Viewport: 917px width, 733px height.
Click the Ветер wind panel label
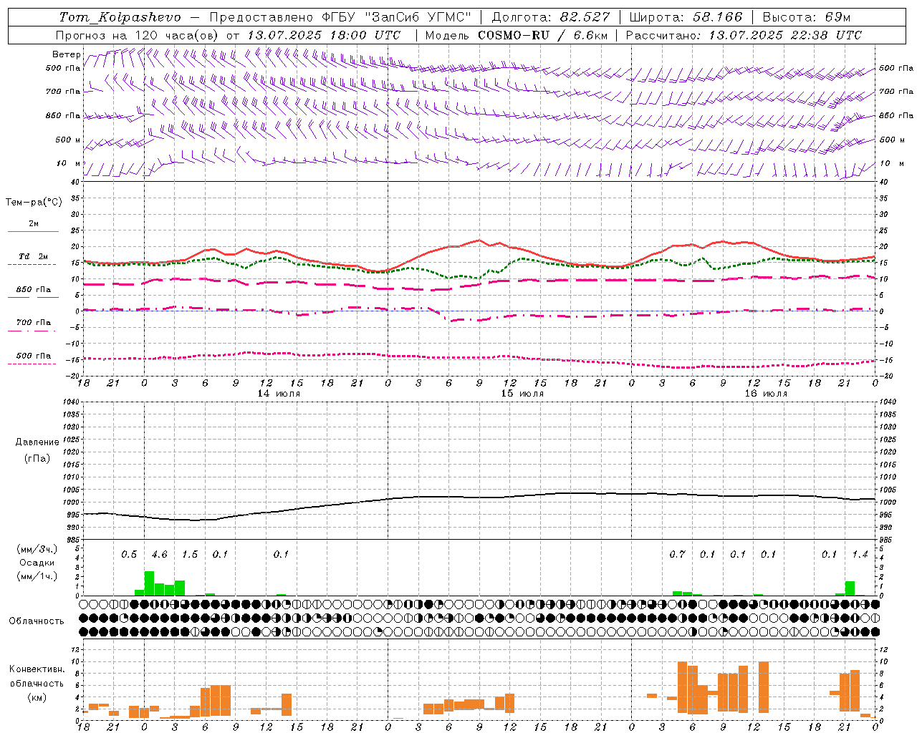(66, 54)
